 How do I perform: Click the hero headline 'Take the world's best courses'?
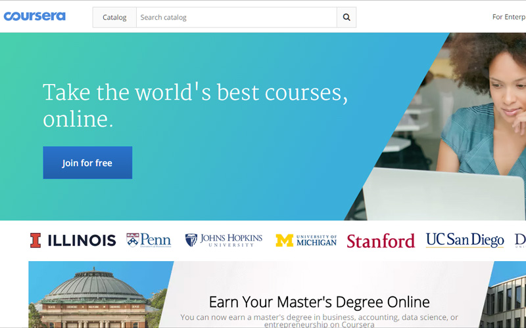tap(195, 106)
